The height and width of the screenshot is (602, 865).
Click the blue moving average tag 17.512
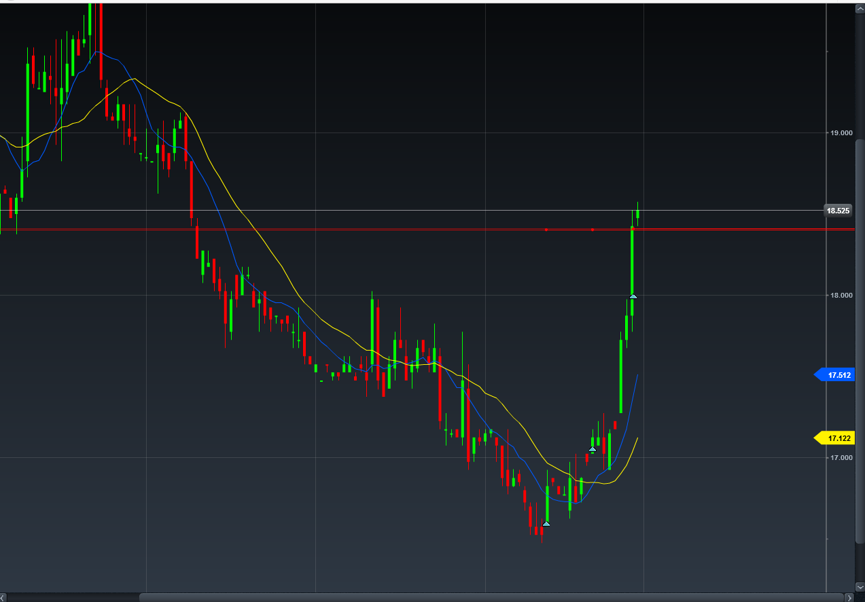point(833,374)
